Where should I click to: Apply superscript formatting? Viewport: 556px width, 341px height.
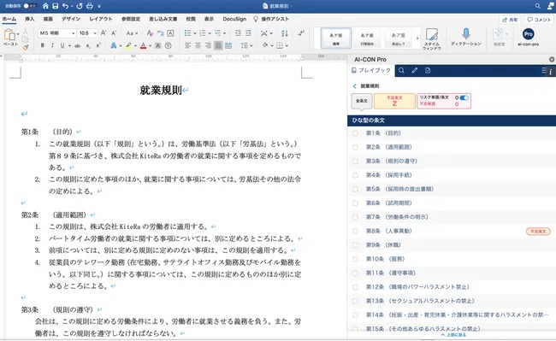point(98,45)
